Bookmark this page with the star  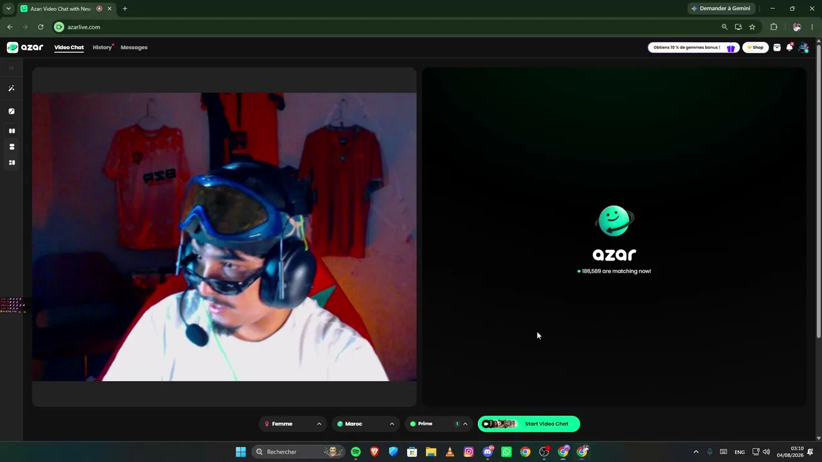point(752,27)
